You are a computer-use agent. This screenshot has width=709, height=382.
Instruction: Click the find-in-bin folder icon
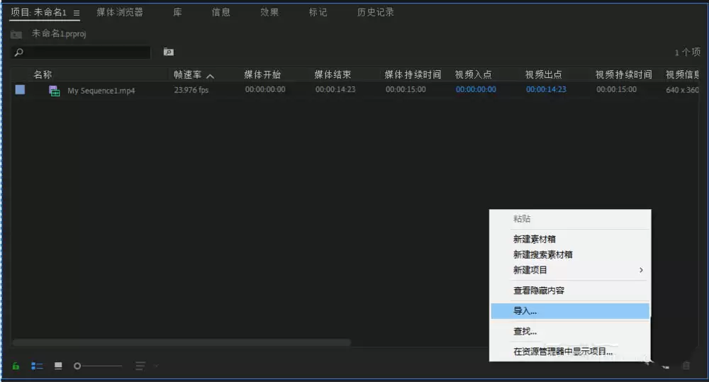[x=169, y=52]
